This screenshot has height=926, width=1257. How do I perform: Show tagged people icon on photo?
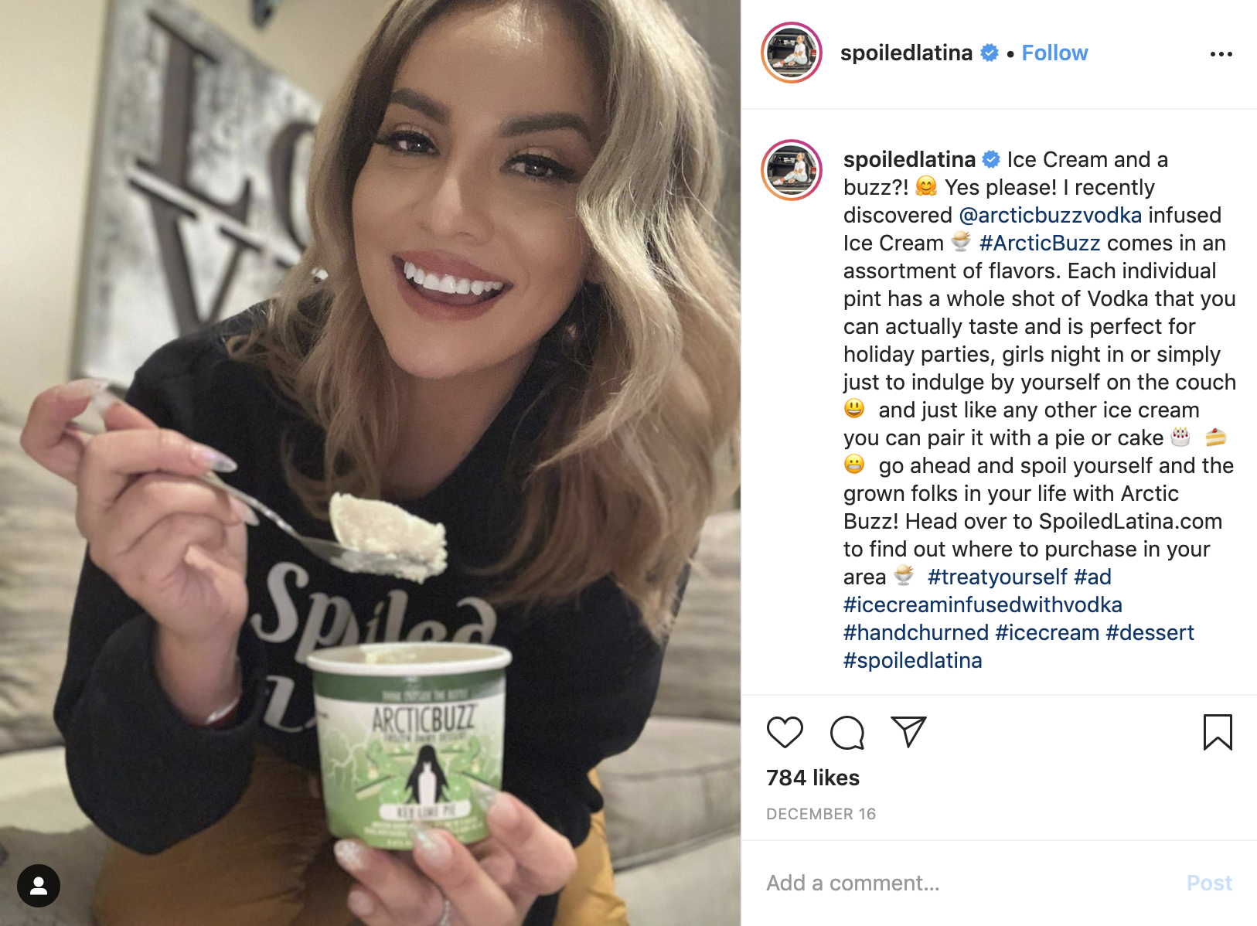point(39,886)
